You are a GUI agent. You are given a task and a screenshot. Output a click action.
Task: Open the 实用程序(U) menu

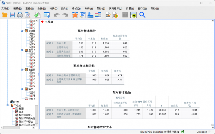116,8
